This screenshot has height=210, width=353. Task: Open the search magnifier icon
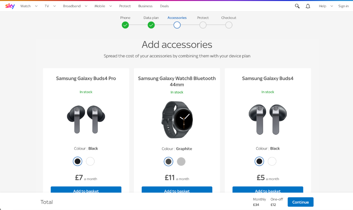point(297,6)
